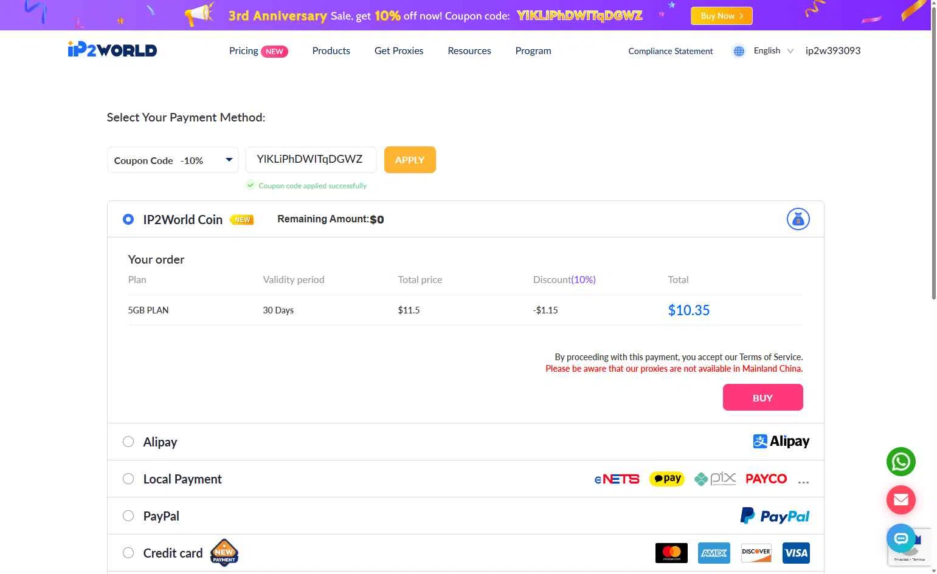Click the $10.35 total amount
937x574 pixels.
tap(688, 310)
